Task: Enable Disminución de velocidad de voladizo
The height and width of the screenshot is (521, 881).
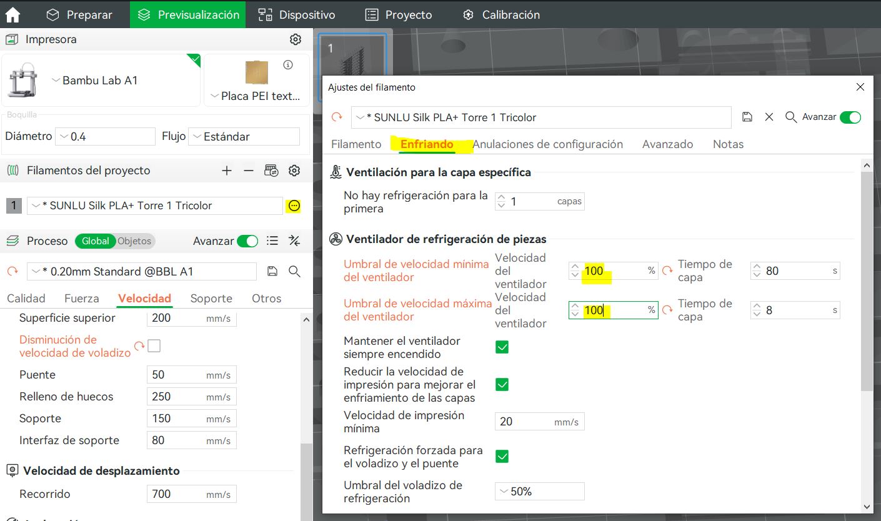Action: coord(154,346)
